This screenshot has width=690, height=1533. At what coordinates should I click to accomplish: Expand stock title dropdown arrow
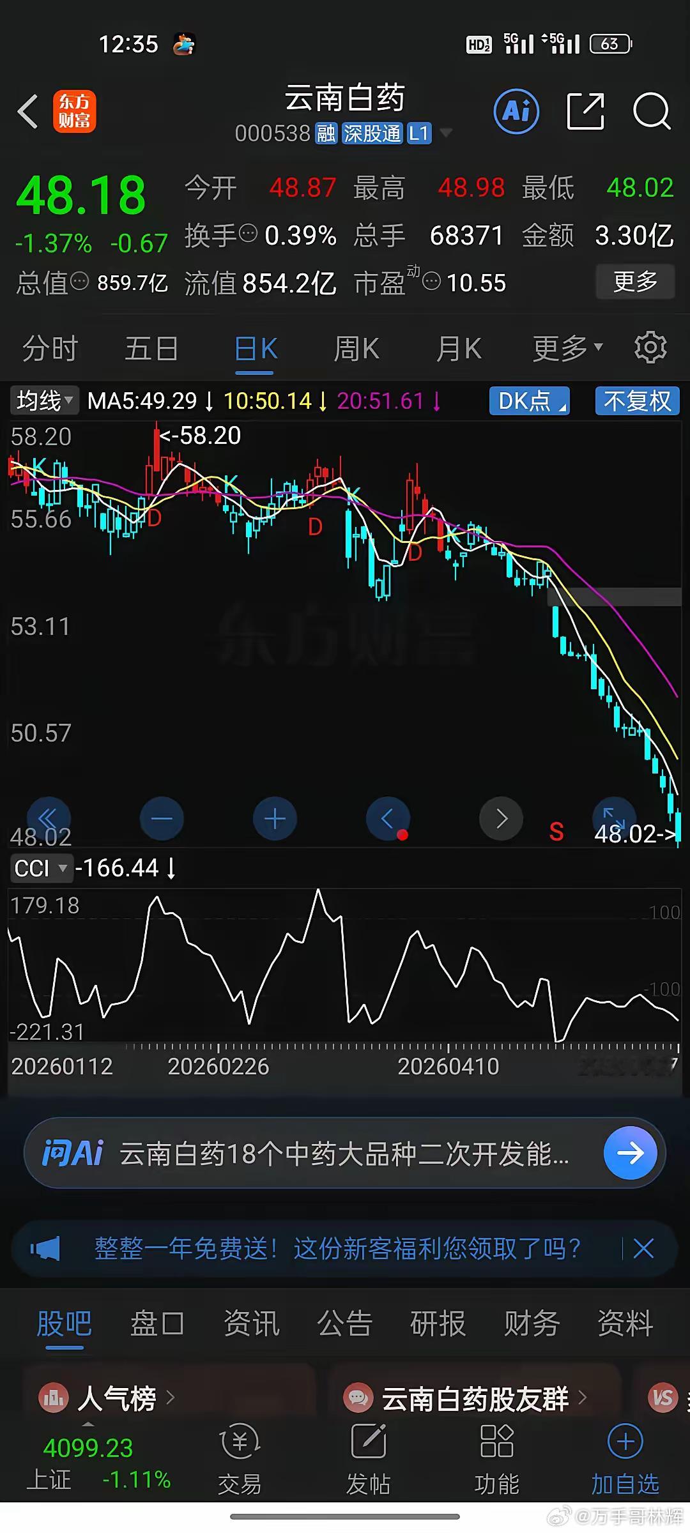pyautogui.click(x=446, y=133)
